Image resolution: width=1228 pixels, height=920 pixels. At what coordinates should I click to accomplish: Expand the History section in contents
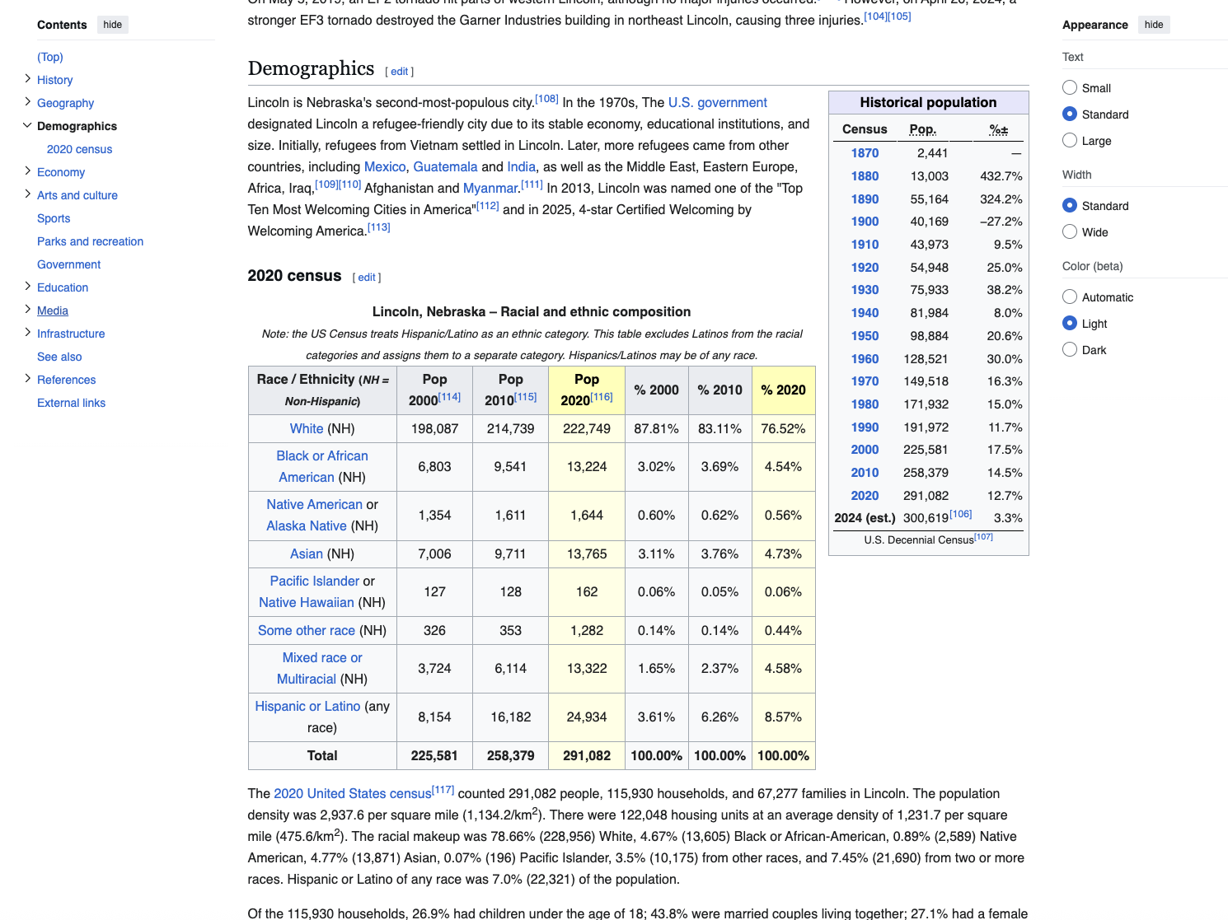click(x=27, y=79)
